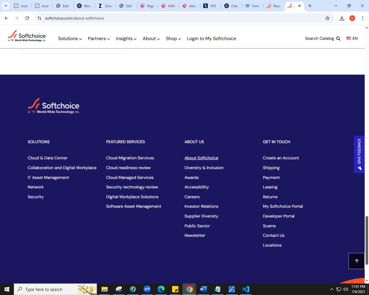
Task: Click the network icon in system tray
Action: tap(338, 289)
